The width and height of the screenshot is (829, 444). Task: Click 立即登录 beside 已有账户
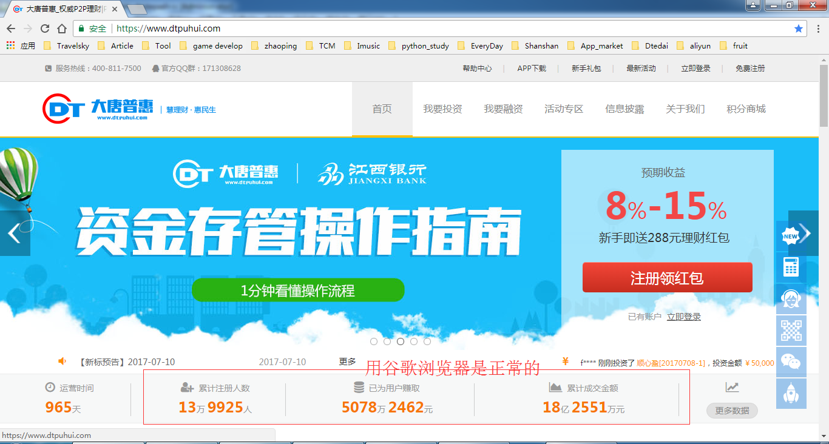coord(684,317)
